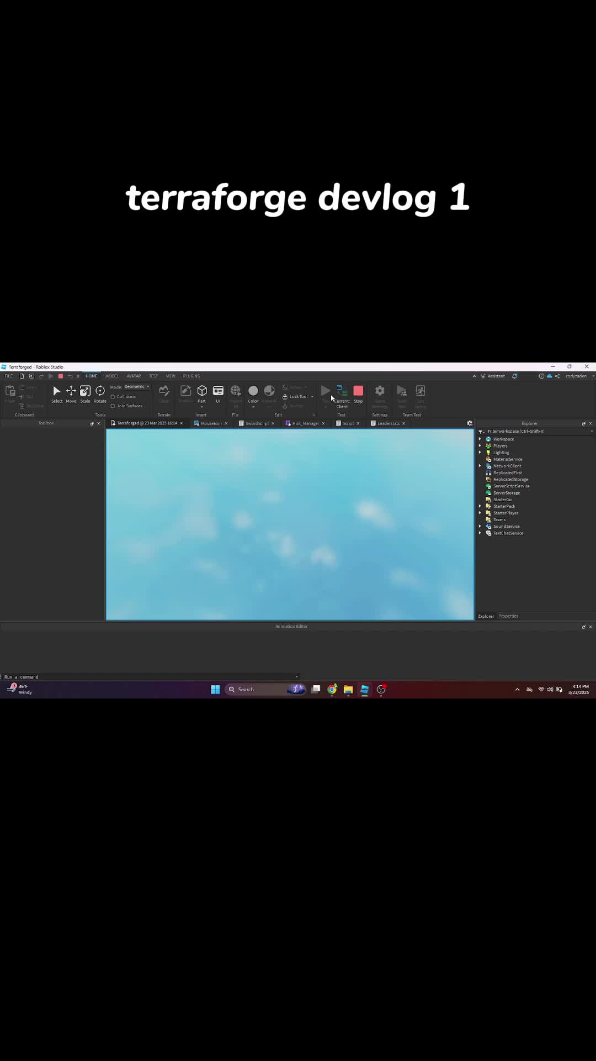Screen dimensions: 596x1061
Task: Expand the Lighting tree node
Action: pos(480,453)
